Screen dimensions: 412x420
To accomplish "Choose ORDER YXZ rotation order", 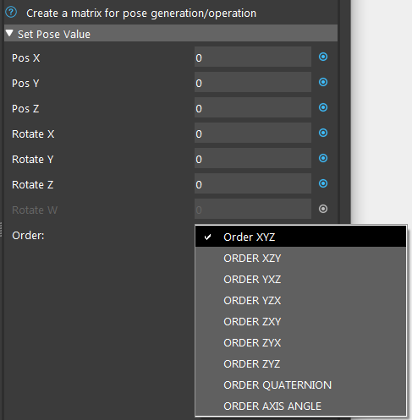I will [300, 280].
